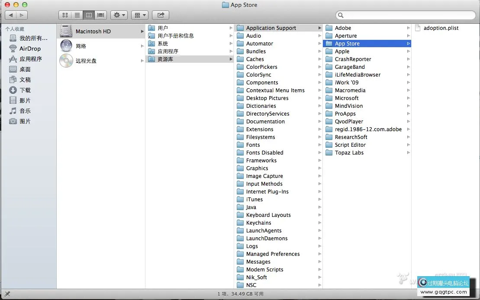Open the LaunchAgents folder
Screen dimensions: 480x300
tap(264, 231)
